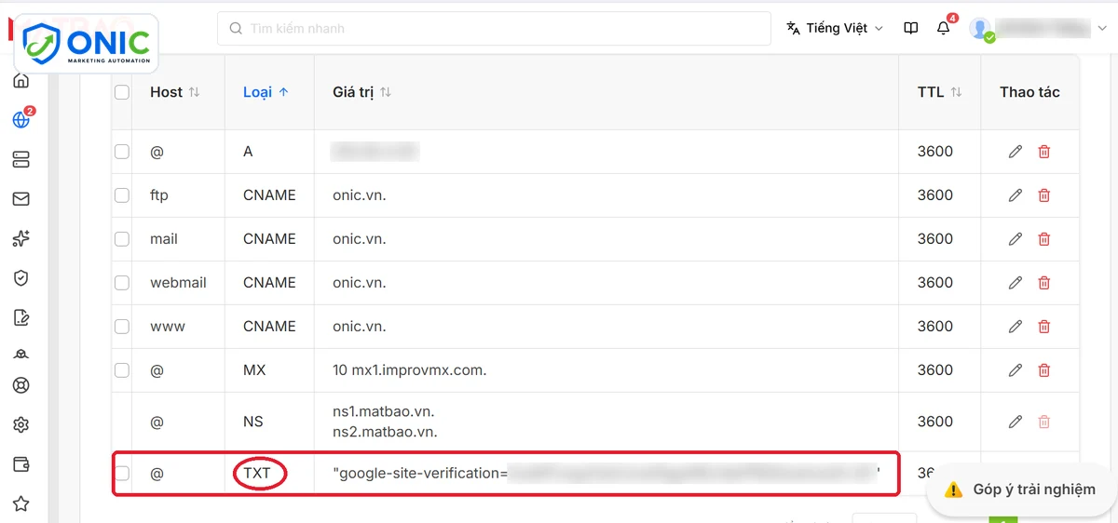The width and height of the screenshot is (1118, 523).
Task: Open the server hosting icon in sidebar
Action: click(20, 160)
